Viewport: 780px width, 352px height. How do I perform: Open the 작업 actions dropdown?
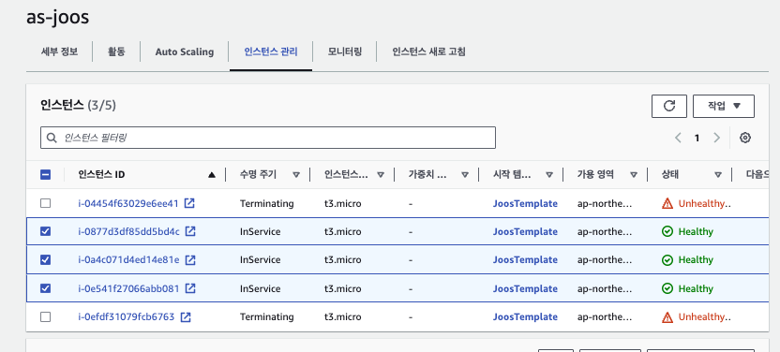tap(724, 106)
